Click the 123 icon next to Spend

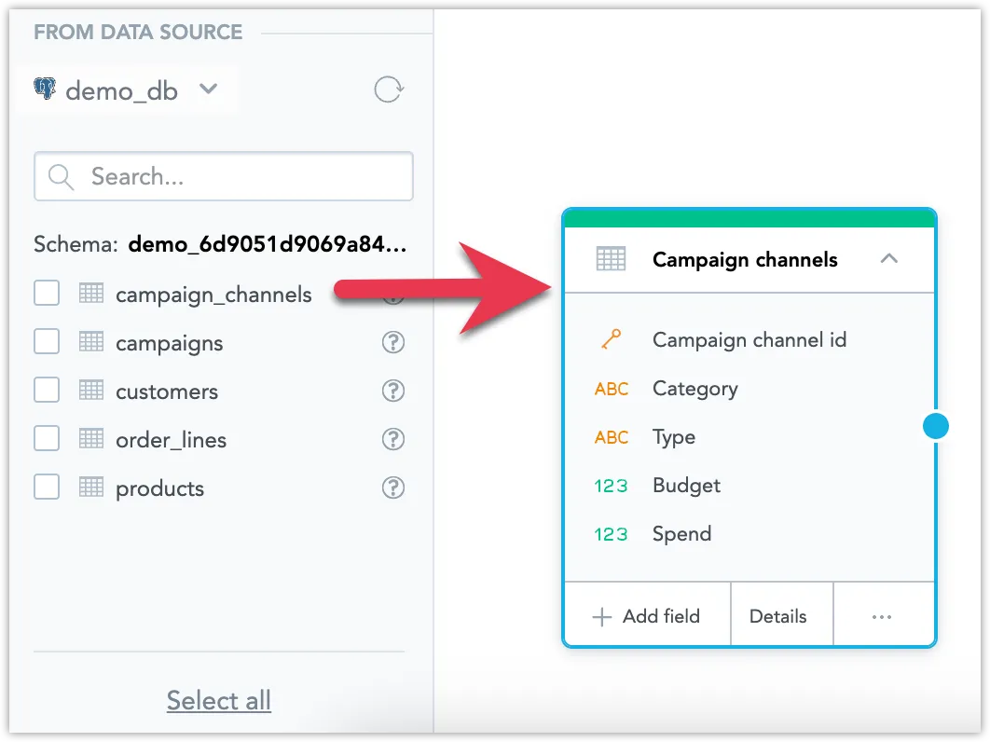[x=611, y=533]
